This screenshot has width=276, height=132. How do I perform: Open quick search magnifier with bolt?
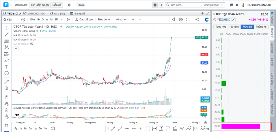pos(174,20)
